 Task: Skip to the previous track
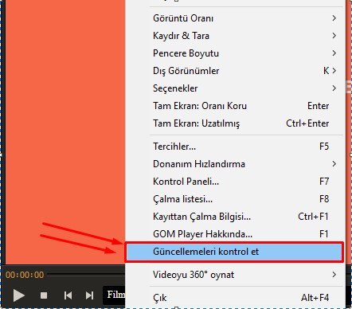[68, 295]
